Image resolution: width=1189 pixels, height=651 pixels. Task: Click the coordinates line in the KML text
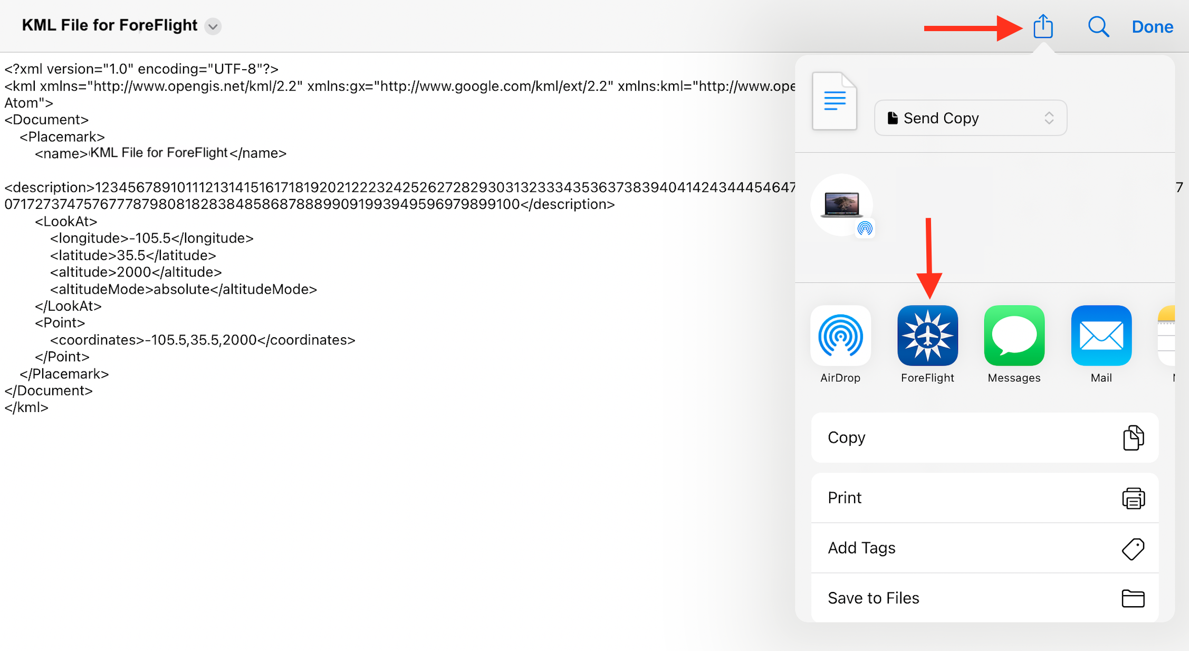pyautogui.click(x=203, y=340)
